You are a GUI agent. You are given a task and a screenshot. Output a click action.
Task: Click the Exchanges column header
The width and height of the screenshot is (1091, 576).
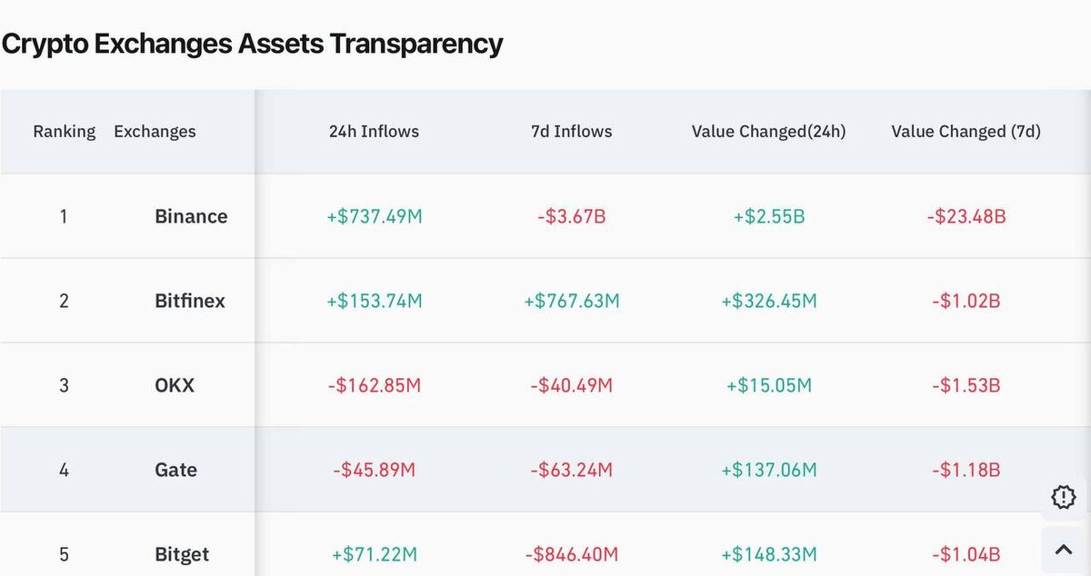[x=155, y=131]
